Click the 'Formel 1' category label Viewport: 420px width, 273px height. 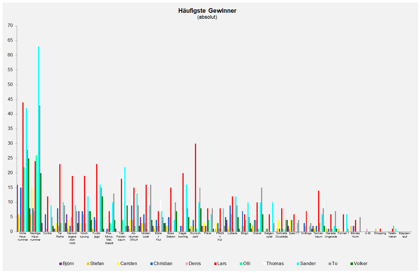click(343, 233)
